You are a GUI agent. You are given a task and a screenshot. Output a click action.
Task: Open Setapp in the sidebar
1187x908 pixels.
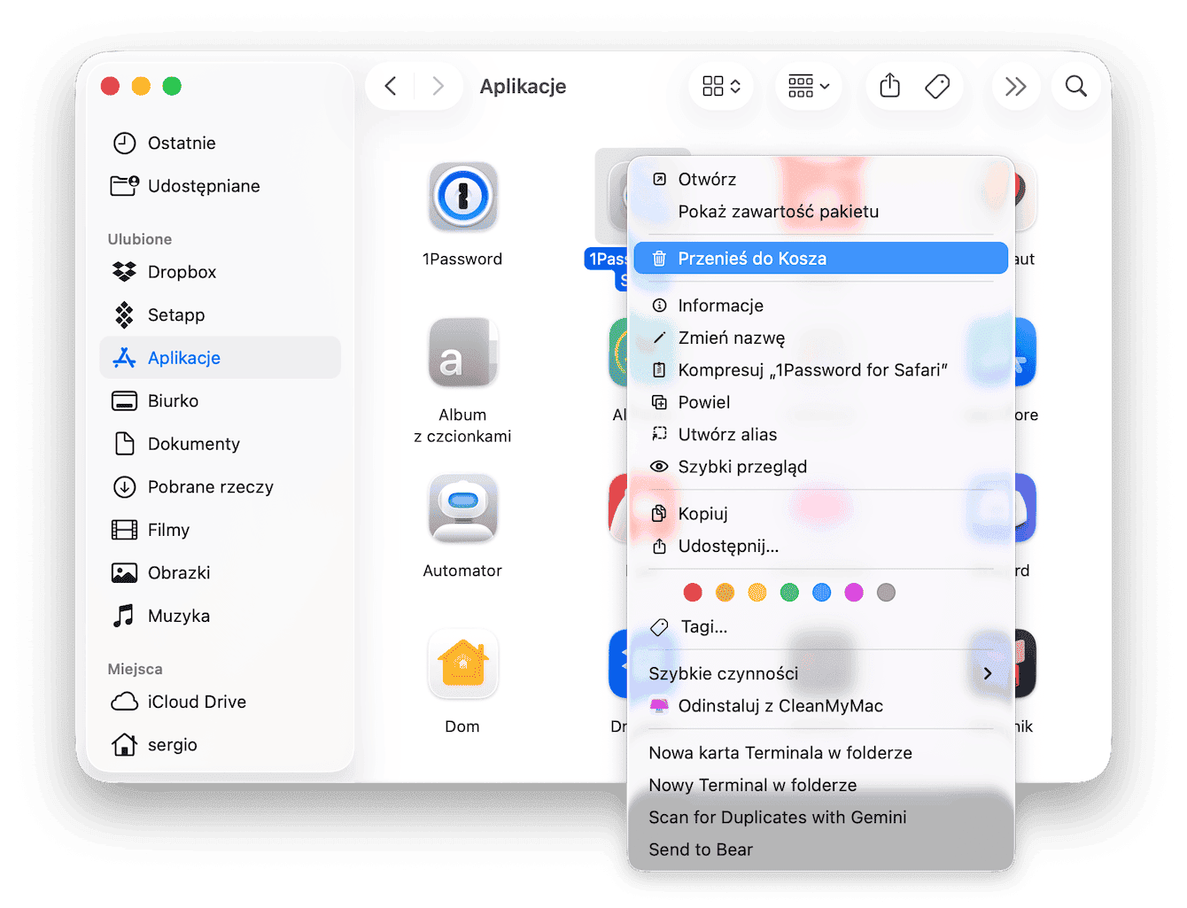click(220, 314)
